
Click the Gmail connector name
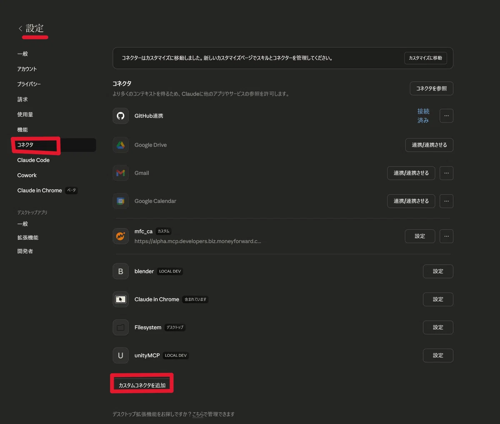tap(142, 173)
